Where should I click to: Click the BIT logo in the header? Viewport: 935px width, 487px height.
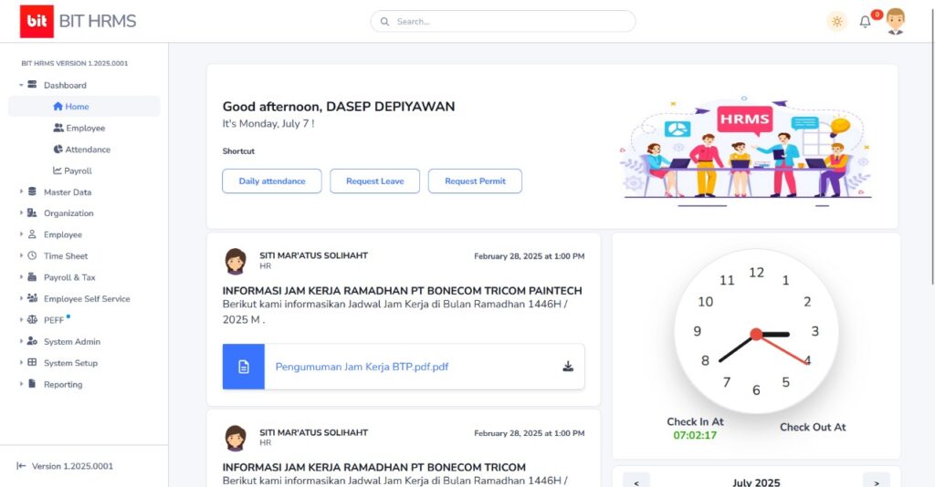[37, 21]
